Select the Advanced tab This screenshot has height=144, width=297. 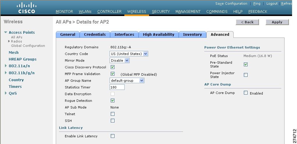(220, 35)
